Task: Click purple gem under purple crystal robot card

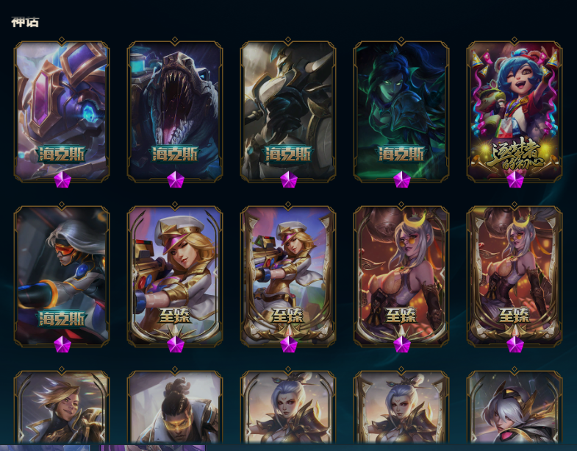Action: point(62,180)
